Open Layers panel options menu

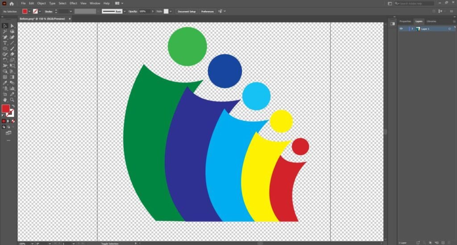(454, 21)
